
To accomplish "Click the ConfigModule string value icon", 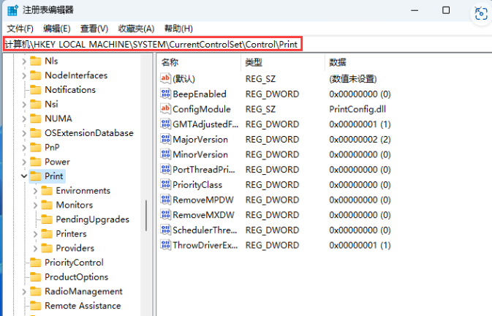I will coord(165,109).
